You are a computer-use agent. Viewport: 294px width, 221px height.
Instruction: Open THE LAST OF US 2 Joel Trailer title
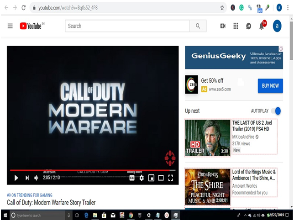pyautogui.click(x=252, y=126)
